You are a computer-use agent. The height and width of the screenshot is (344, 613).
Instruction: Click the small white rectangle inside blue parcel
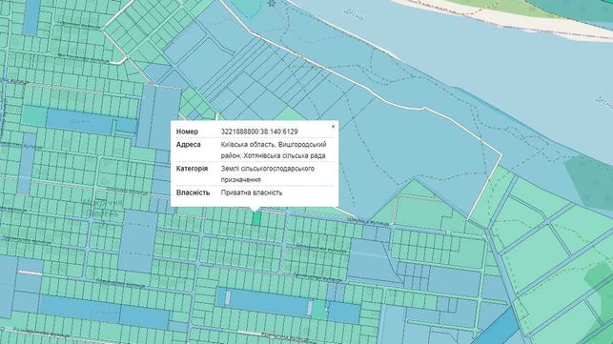[228, 298]
